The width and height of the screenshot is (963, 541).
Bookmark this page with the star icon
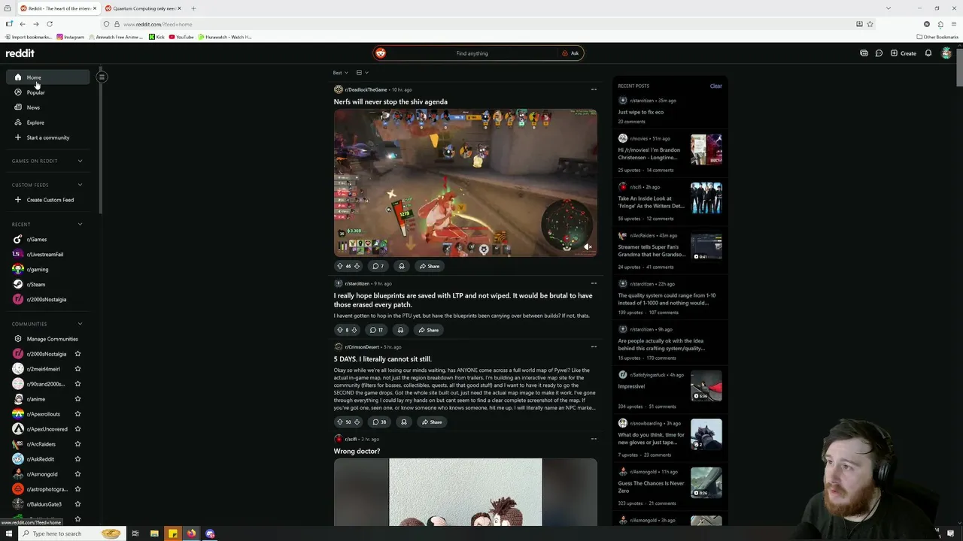pyautogui.click(x=870, y=24)
